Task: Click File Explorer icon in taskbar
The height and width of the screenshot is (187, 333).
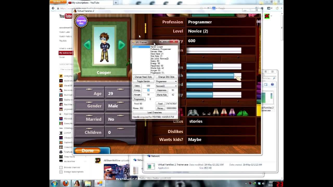Action: (x=88, y=183)
